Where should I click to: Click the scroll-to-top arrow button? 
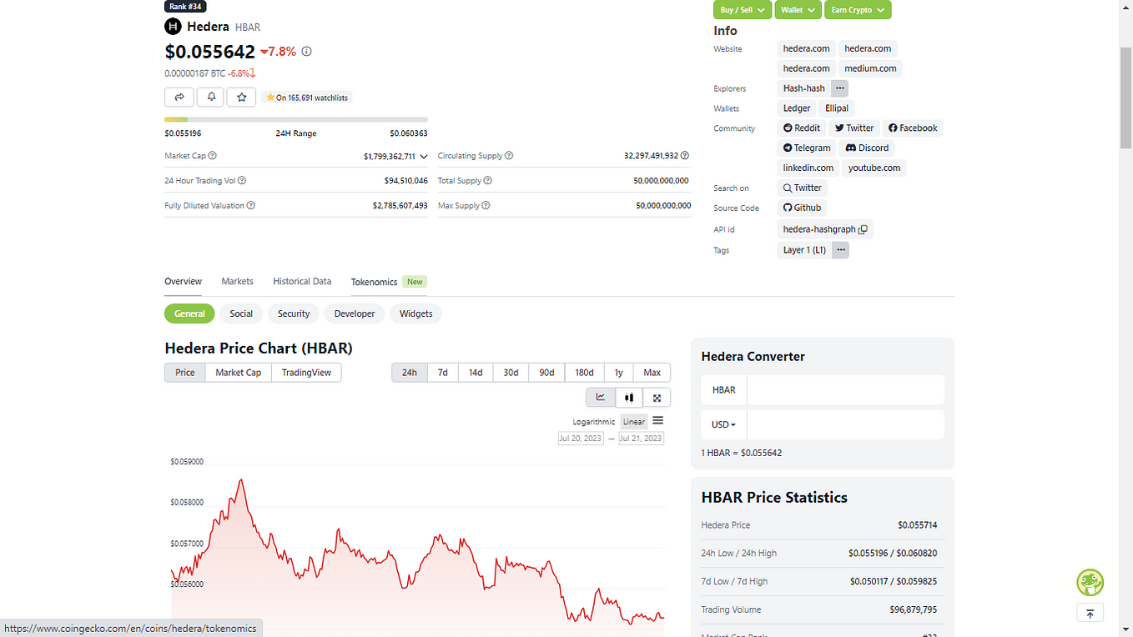click(1090, 613)
